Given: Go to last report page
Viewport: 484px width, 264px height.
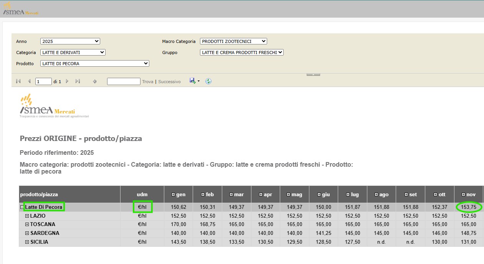Looking at the screenshot, I should (78, 81).
